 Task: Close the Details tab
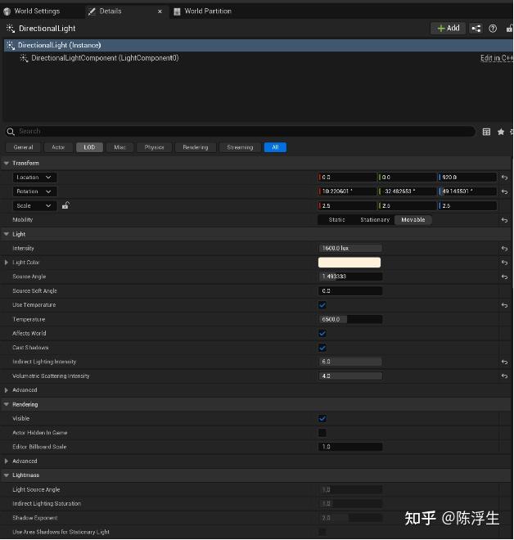(160, 11)
